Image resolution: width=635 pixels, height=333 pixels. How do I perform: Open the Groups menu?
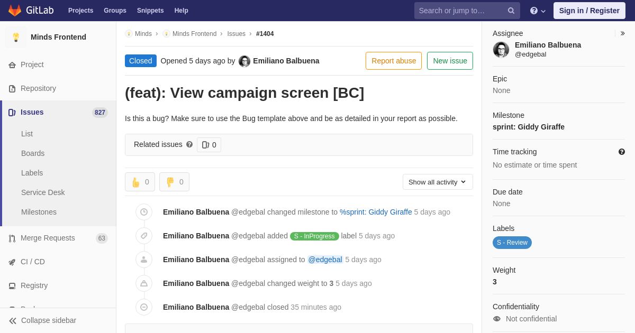pyautogui.click(x=115, y=11)
